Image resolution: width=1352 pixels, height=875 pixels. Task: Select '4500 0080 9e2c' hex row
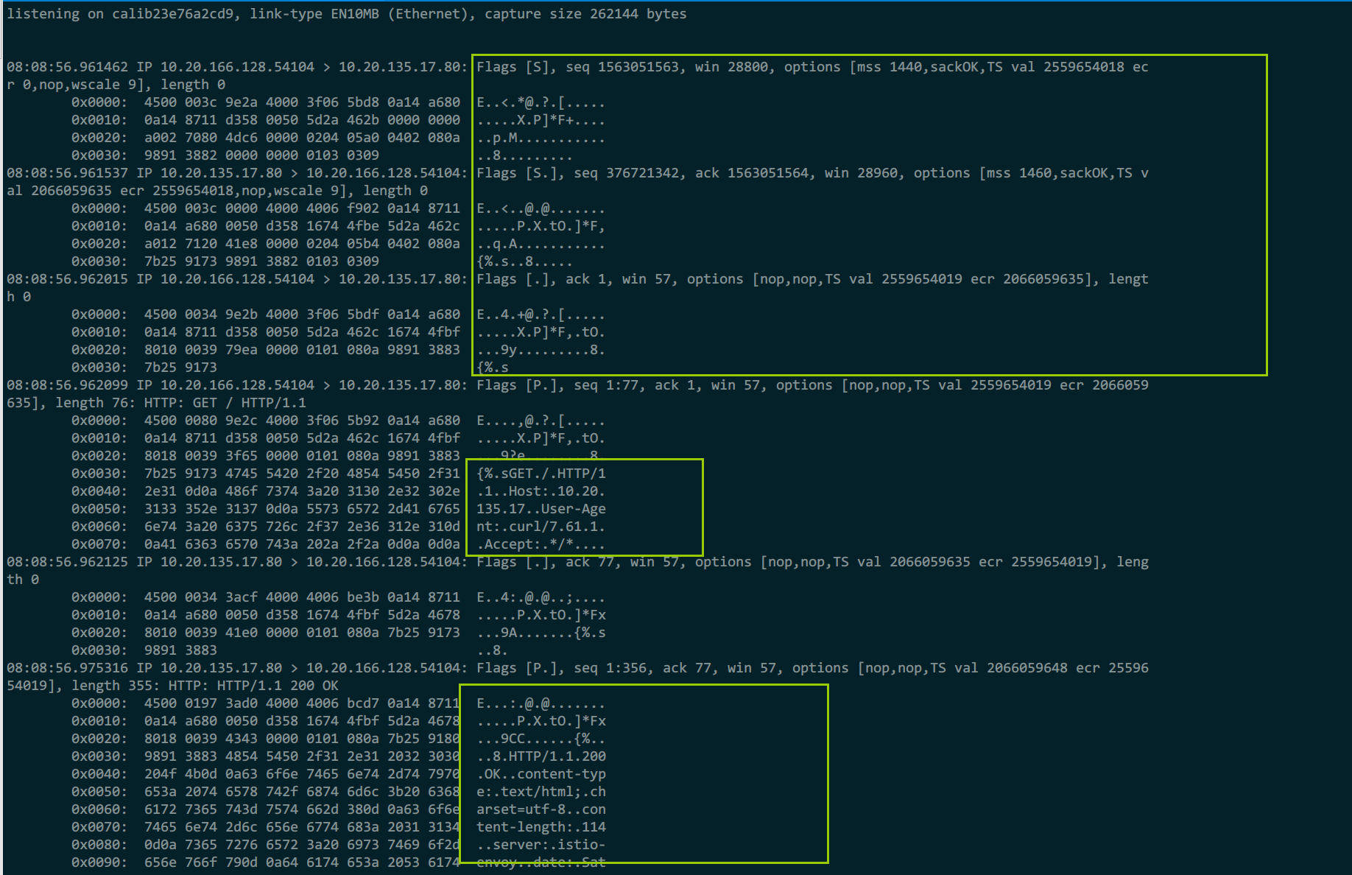pyautogui.click(x=302, y=421)
